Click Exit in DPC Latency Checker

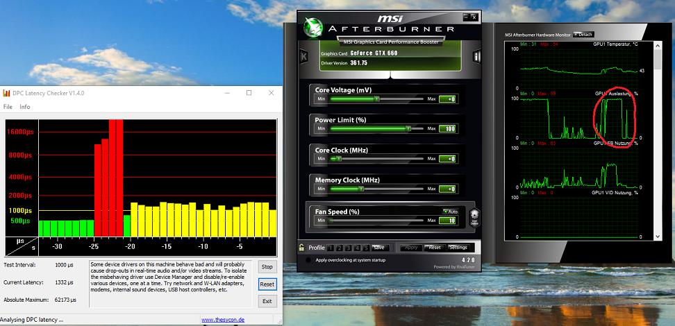(x=267, y=301)
